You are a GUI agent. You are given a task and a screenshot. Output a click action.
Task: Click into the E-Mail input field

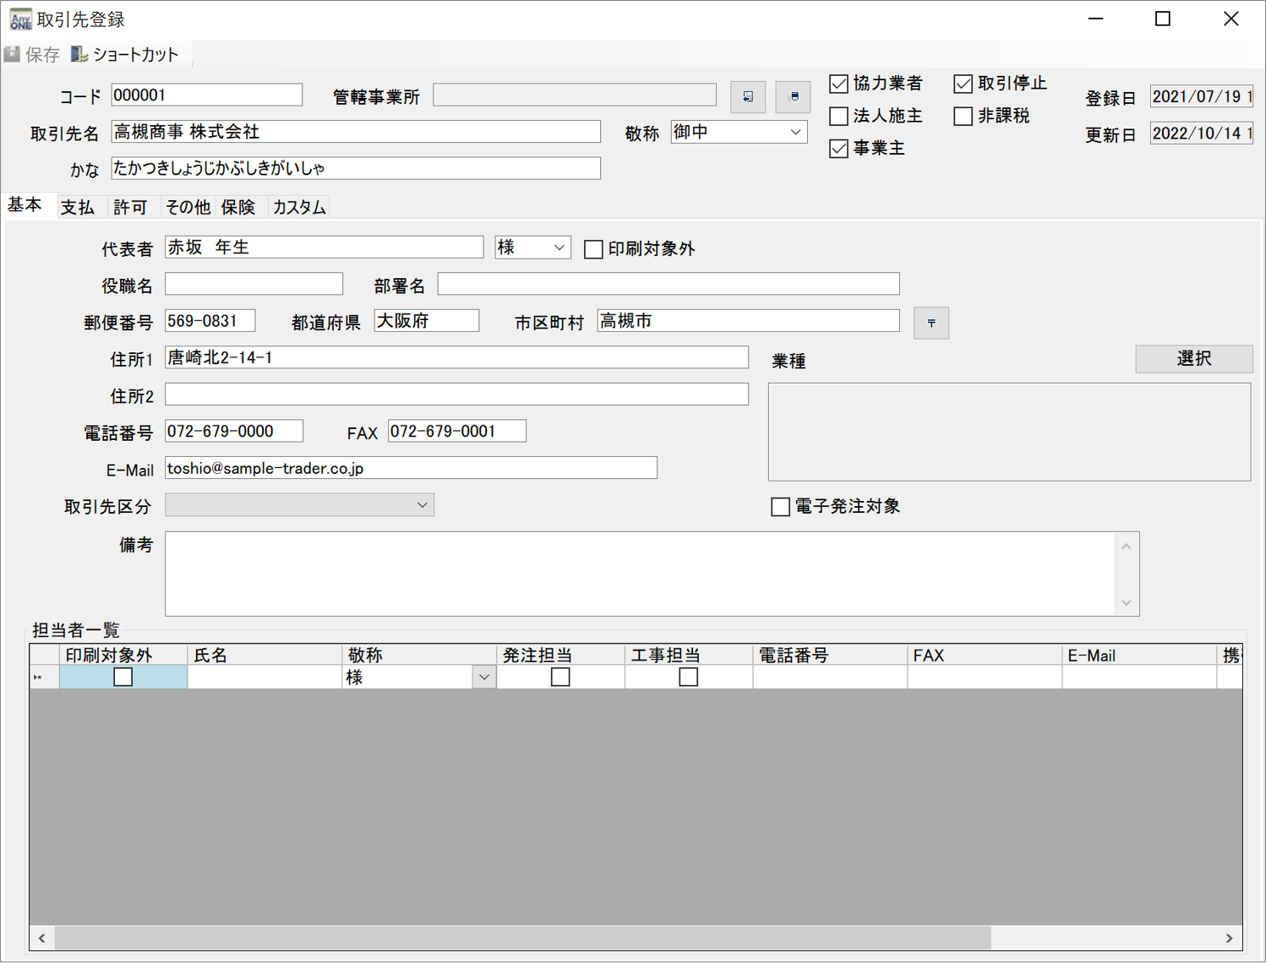coord(410,468)
